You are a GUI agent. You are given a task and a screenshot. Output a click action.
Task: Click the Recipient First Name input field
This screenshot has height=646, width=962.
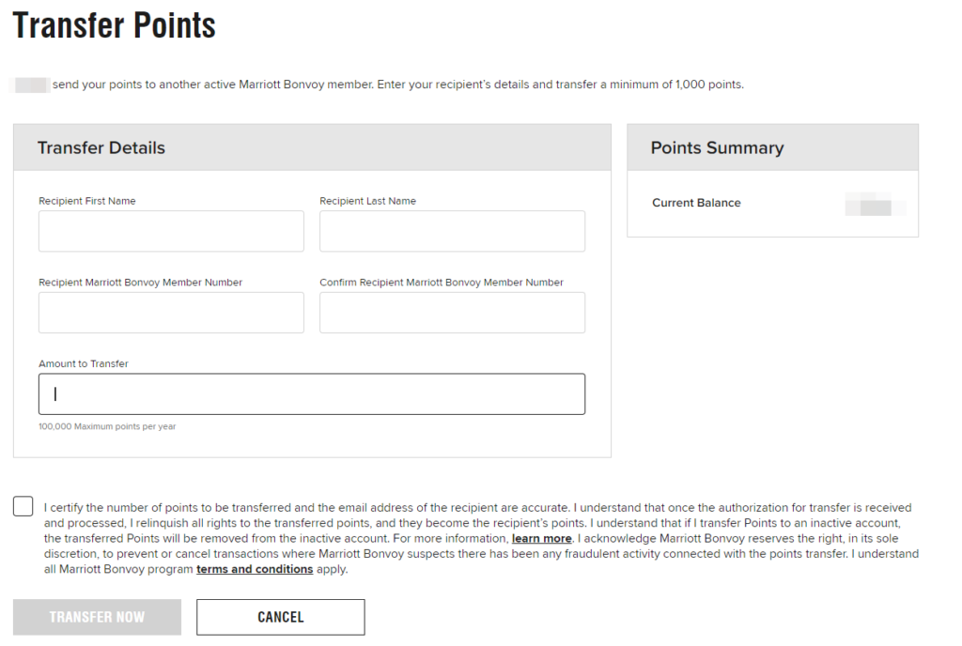pyautogui.click(x=171, y=231)
